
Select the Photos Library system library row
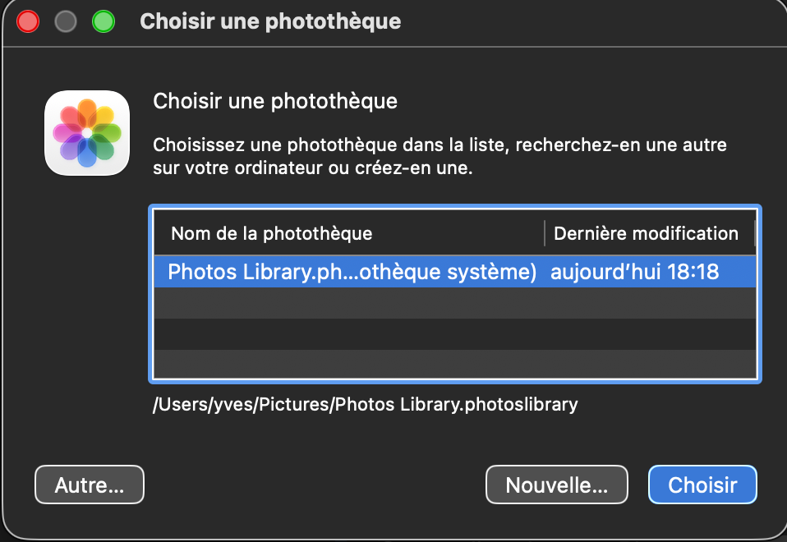tap(352, 272)
